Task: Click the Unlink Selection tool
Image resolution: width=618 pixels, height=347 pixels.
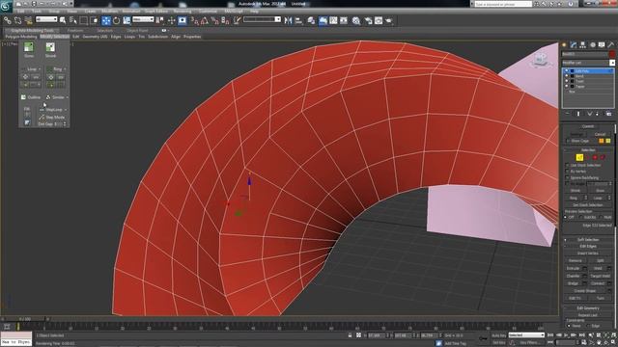Action: coord(18,20)
